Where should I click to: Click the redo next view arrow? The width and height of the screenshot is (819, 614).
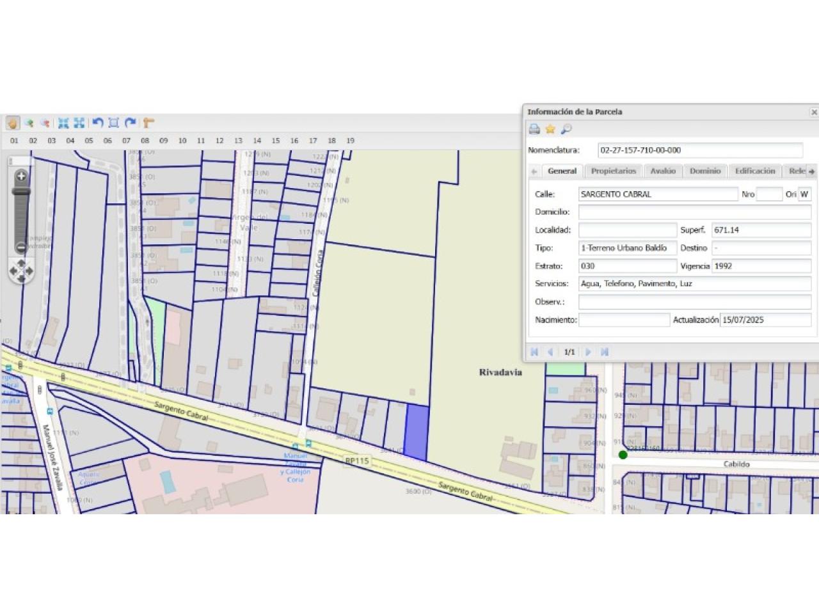pos(131,123)
